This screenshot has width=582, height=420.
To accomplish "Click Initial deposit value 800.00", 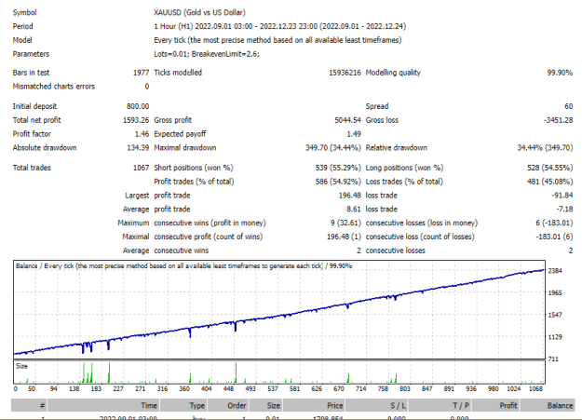I will [x=138, y=106].
